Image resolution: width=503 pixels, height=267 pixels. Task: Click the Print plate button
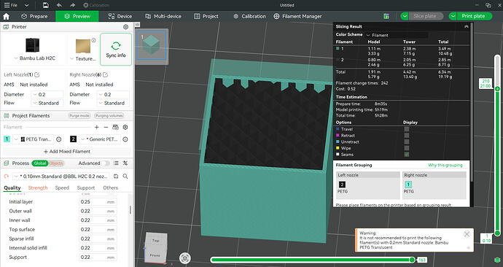473,16
